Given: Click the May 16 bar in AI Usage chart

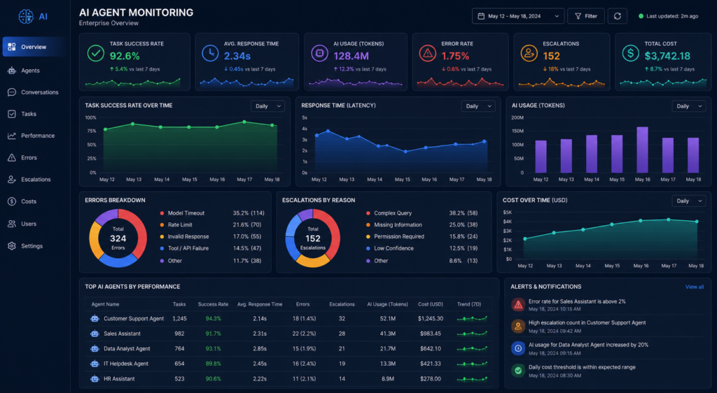Looking at the screenshot, I should pyautogui.click(x=643, y=150).
